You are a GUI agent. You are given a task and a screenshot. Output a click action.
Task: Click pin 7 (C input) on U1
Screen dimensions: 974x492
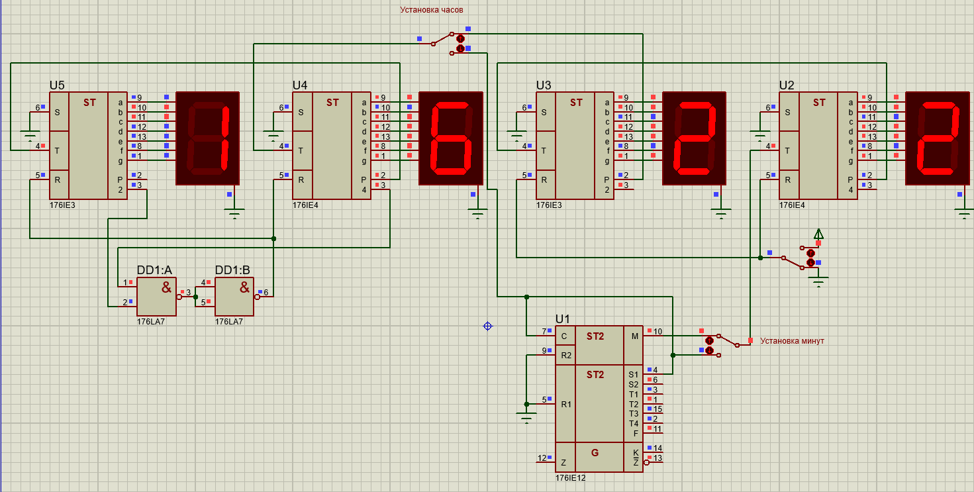[546, 336]
